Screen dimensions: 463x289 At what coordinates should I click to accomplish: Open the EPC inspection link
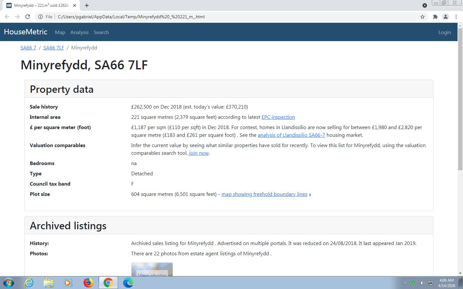[278, 117]
